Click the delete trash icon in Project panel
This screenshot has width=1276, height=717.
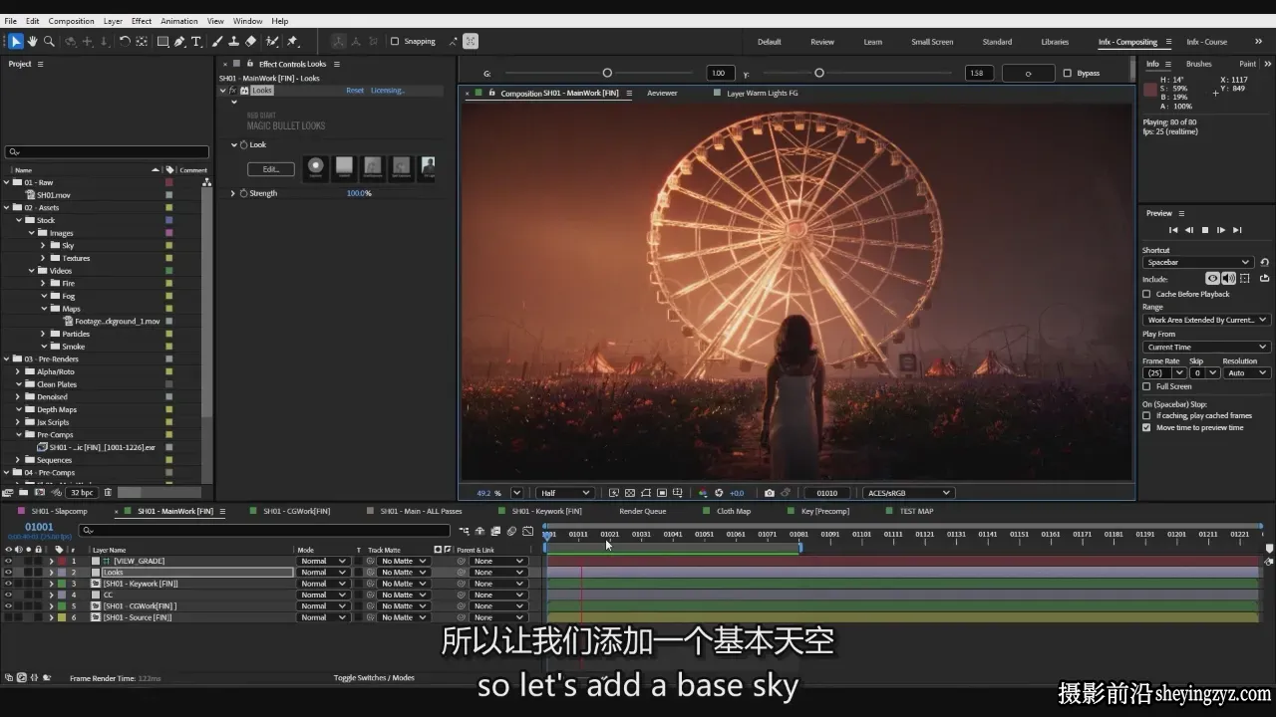(108, 492)
